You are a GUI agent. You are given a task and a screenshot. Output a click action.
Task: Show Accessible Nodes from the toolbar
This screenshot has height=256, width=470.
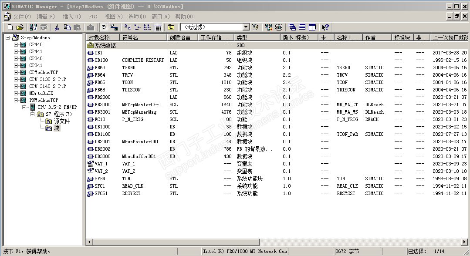[33, 27]
